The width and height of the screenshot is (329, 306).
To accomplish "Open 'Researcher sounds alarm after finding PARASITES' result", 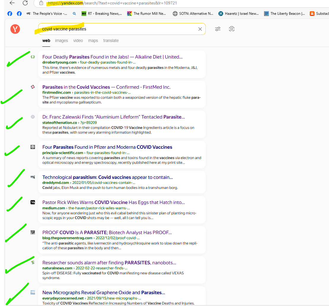I will tap(109, 263).
